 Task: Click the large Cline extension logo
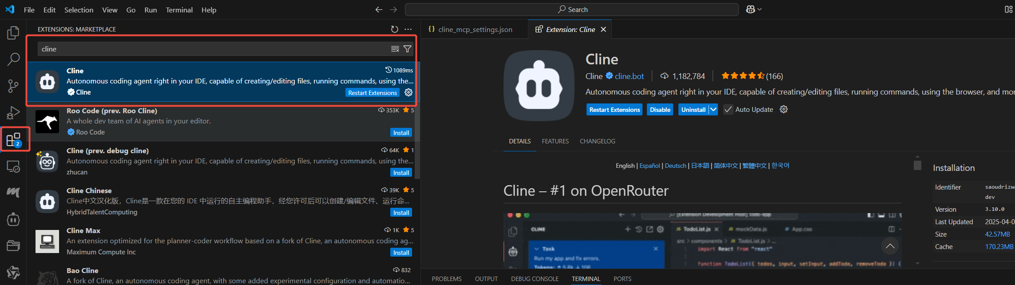(x=539, y=86)
